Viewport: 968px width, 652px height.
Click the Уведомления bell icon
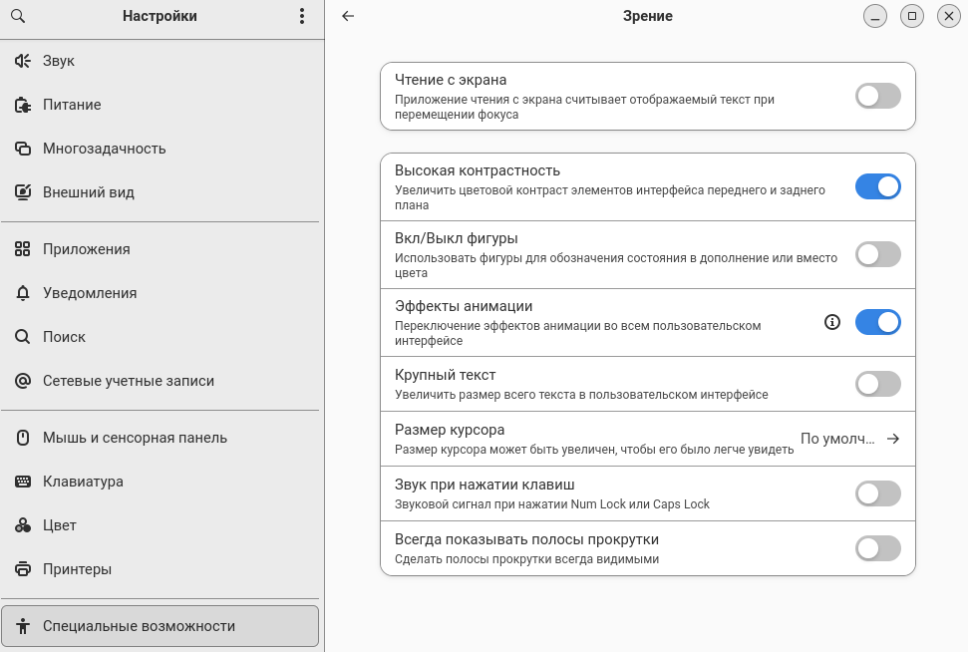[x=23, y=293]
